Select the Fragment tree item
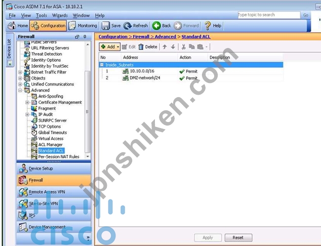321x246 pixels. (47, 108)
